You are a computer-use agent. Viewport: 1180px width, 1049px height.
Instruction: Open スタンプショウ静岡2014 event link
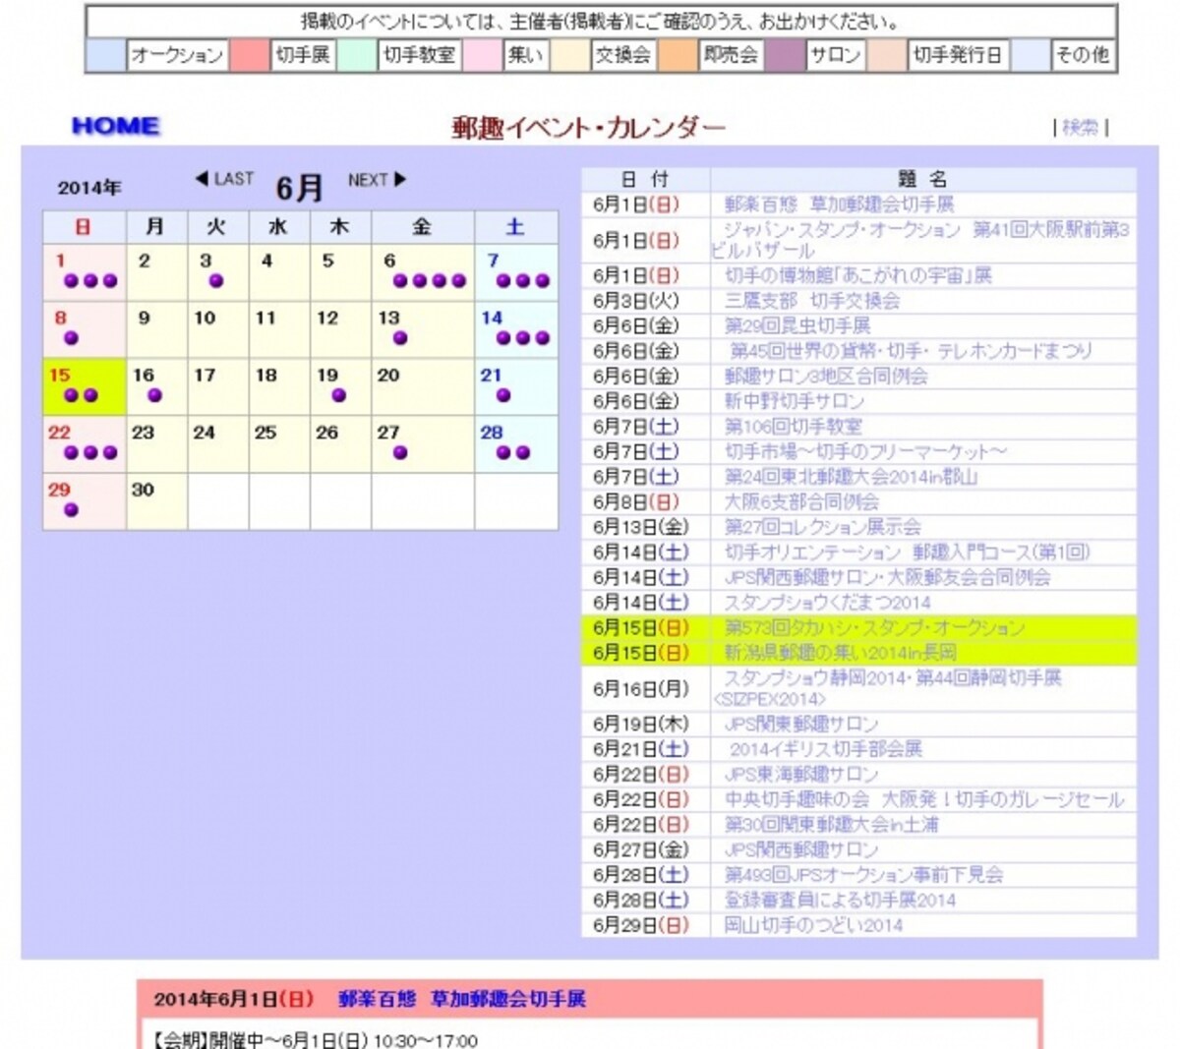(x=888, y=688)
